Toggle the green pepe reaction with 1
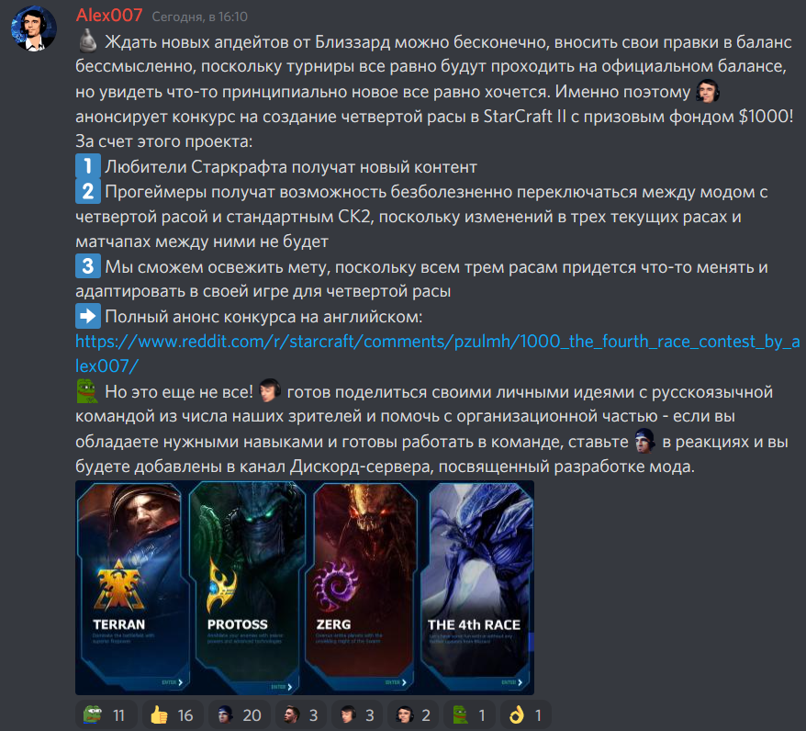The width and height of the screenshot is (806, 731). pyautogui.click(x=469, y=714)
